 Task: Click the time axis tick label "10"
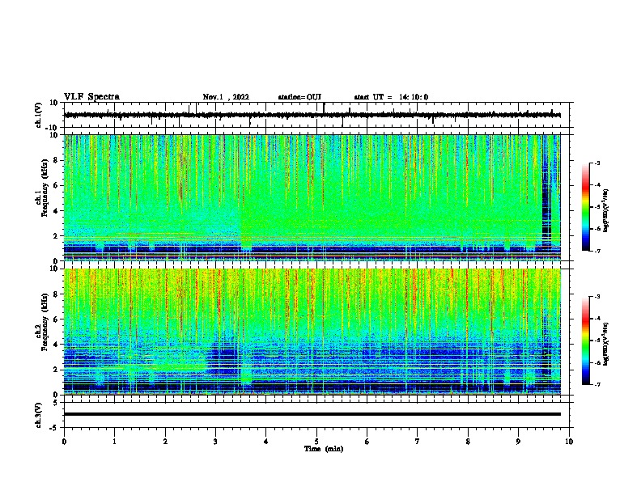(x=569, y=442)
